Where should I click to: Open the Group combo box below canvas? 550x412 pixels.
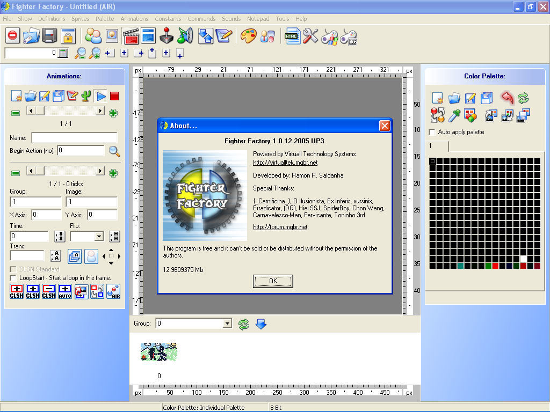(x=194, y=323)
